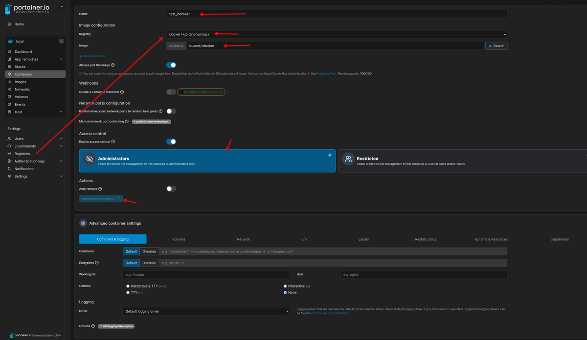The height and width of the screenshot is (340, 587).
Task: Click the Home icon in sidebar
Action: point(10,24)
